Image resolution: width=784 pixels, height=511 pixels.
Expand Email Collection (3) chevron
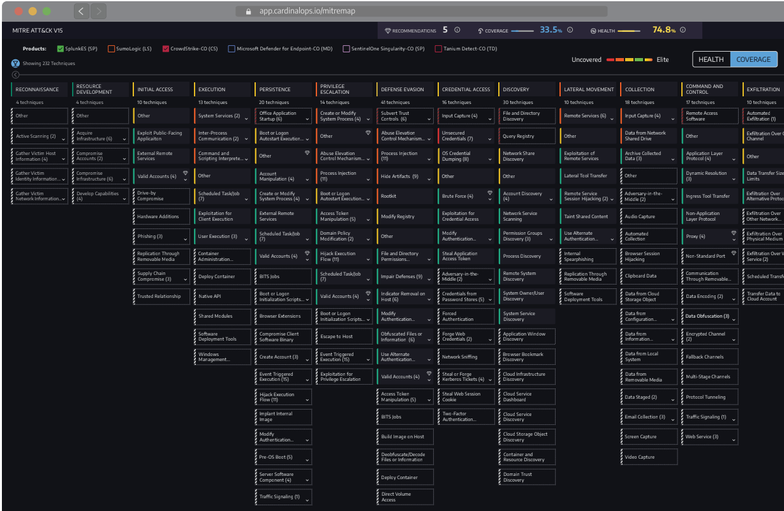[672, 419]
